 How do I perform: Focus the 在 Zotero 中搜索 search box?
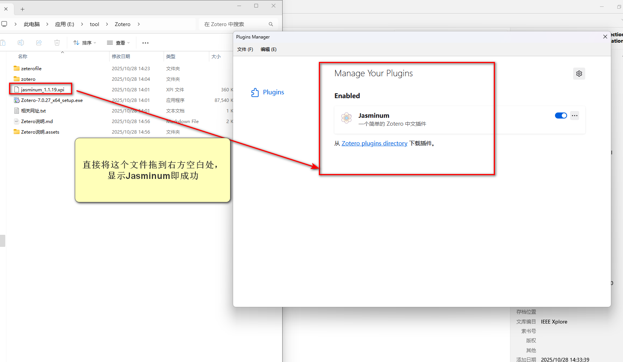pyautogui.click(x=238, y=24)
